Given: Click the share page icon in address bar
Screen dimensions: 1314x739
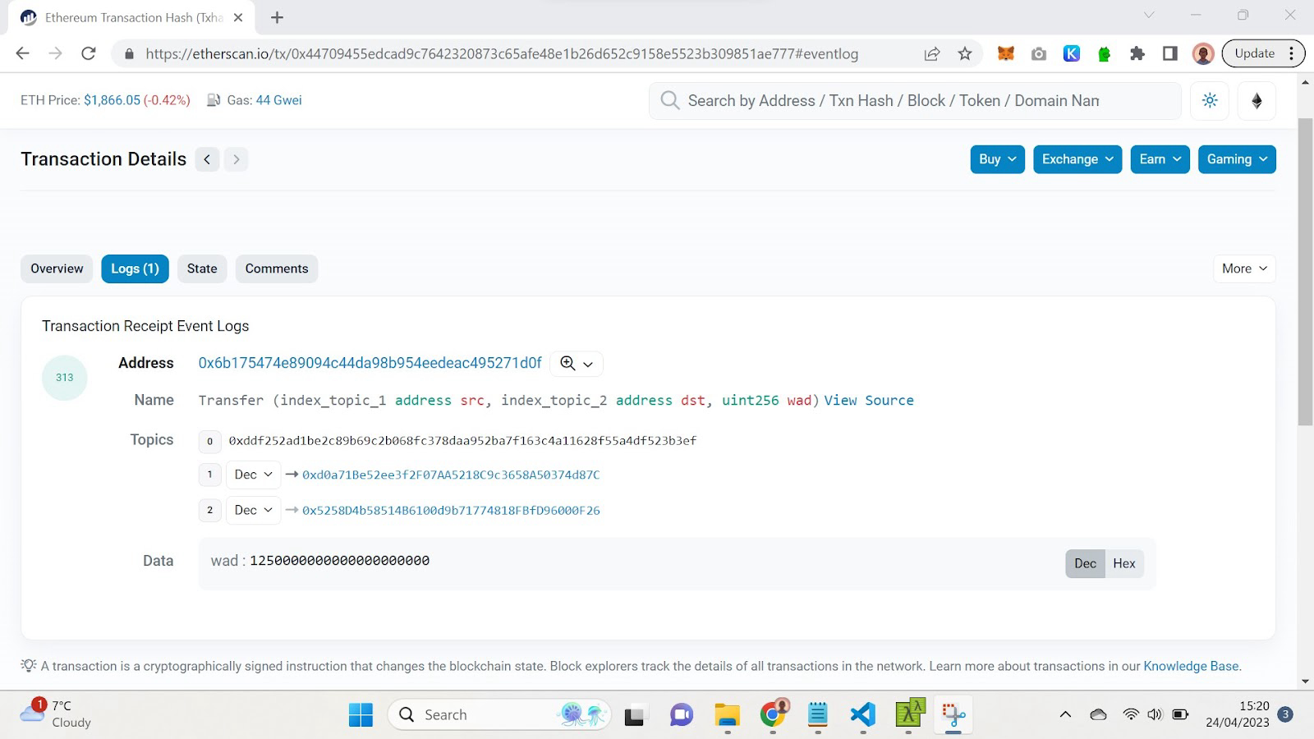Looking at the screenshot, I should 932,53.
